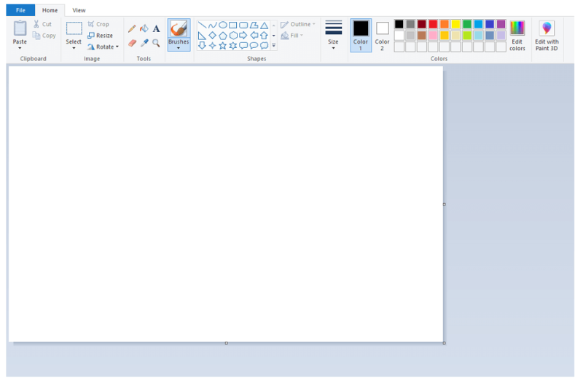Choose the Cloud callout shape
The height and width of the screenshot is (385, 583).
tap(264, 46)
